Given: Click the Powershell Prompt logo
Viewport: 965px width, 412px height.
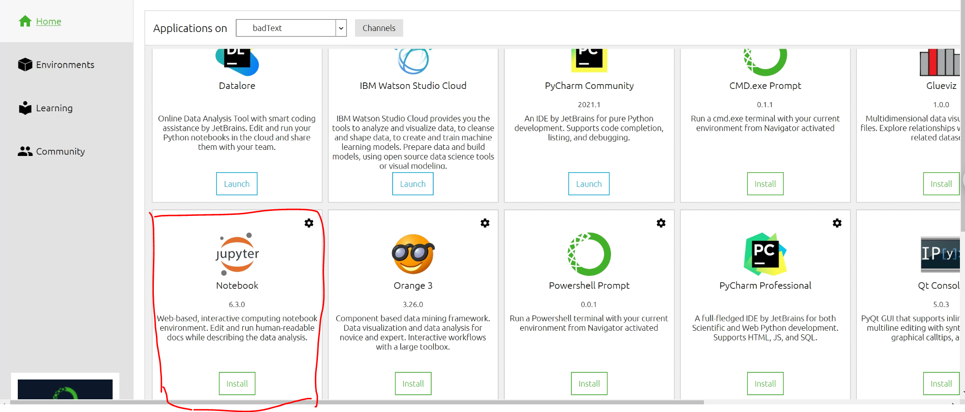Looking at the screenshot, I should [589, 254].
